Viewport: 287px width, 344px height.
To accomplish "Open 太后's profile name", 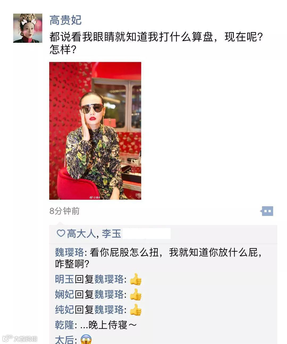I will (x=65, y=339).
